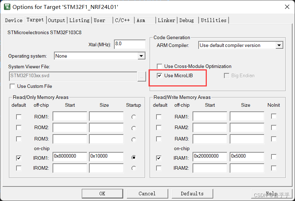Click the IROM1 Size field 0x10000
The width and height of the screenshot is (295, 201).
[x=106, y=157]
